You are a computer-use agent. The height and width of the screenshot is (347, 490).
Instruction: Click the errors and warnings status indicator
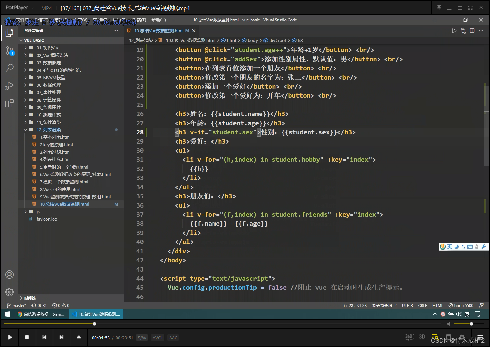[61, 305]
